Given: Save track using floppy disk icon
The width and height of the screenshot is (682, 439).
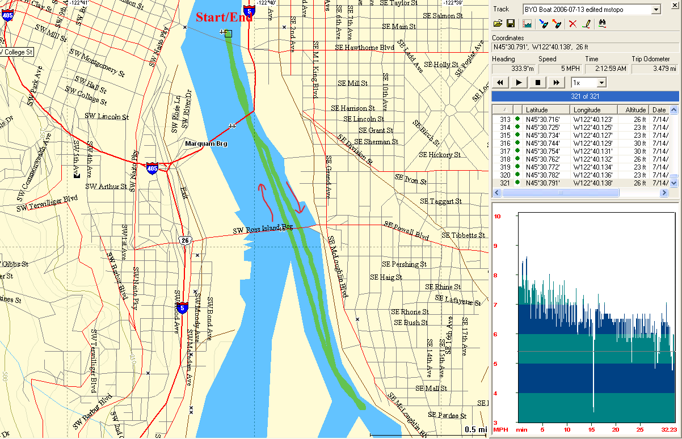Looking at the screenshot, I should pos(510,24).
